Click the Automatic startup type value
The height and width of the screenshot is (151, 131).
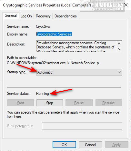point(45,72)
